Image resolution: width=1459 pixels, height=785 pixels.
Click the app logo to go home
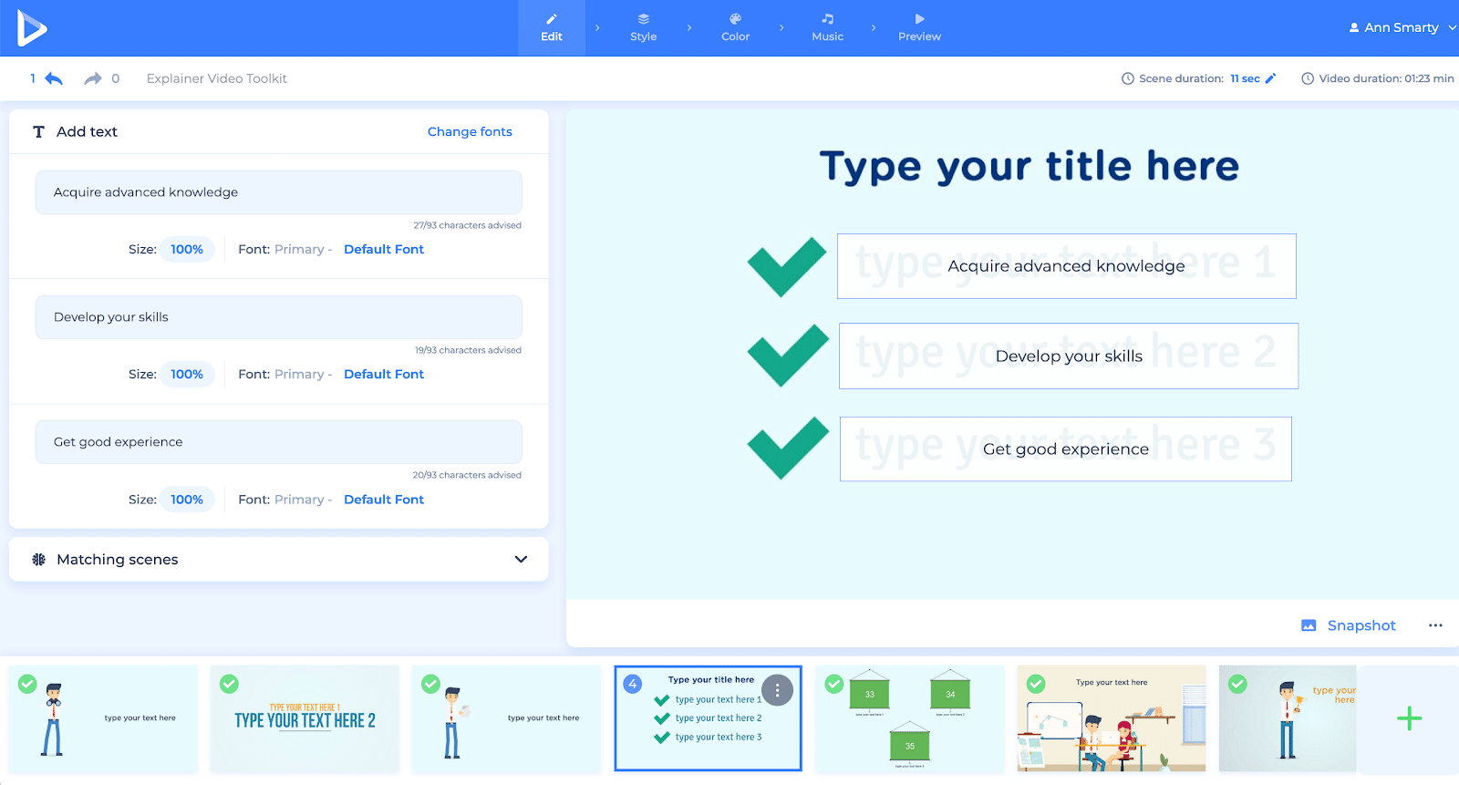coord(32,28)
